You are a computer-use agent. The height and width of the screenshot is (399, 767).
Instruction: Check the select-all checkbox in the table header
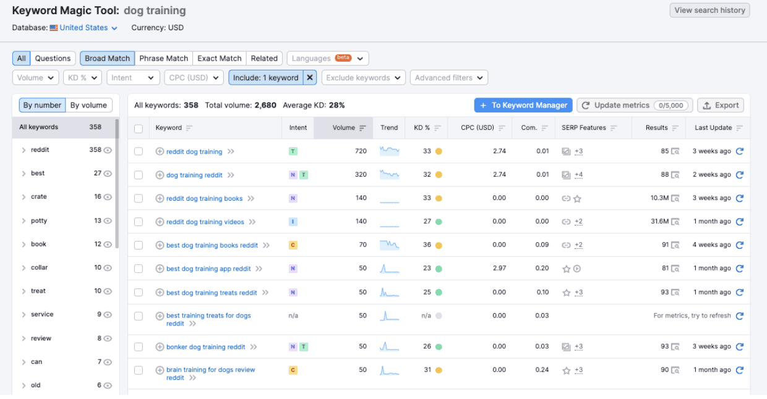pos(139,128)
